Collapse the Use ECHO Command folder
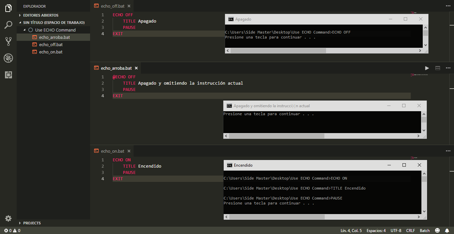 (x=25, y=30)
